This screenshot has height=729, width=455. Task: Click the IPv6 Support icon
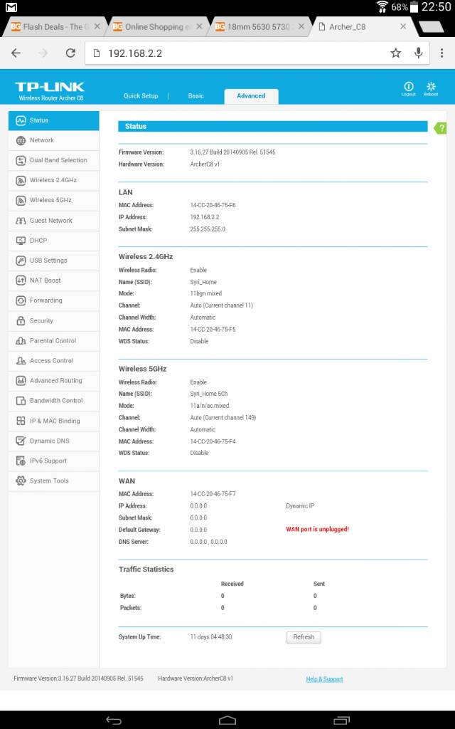click(21, 461)
